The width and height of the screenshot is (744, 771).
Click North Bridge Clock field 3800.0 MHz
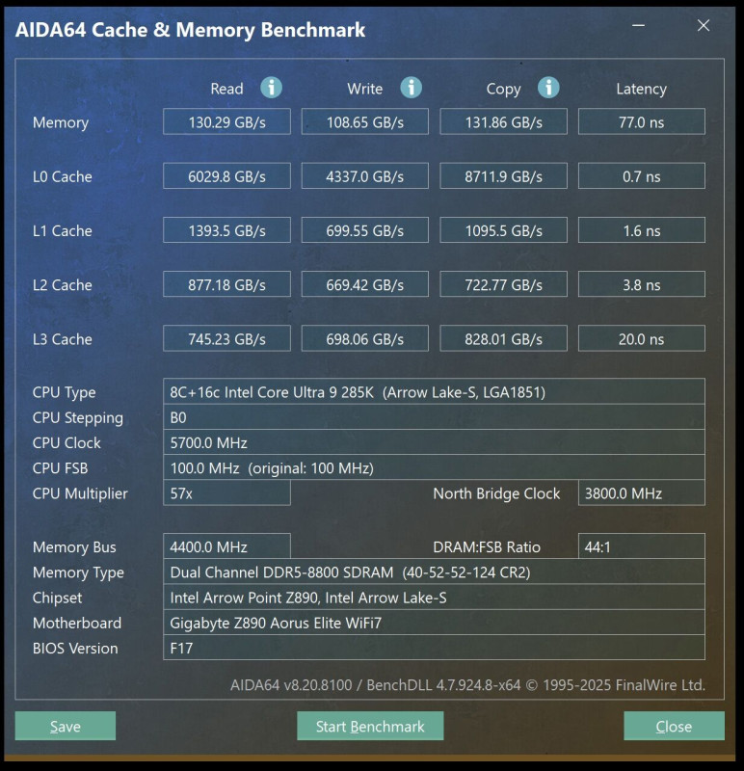click(x=641, y=493)
